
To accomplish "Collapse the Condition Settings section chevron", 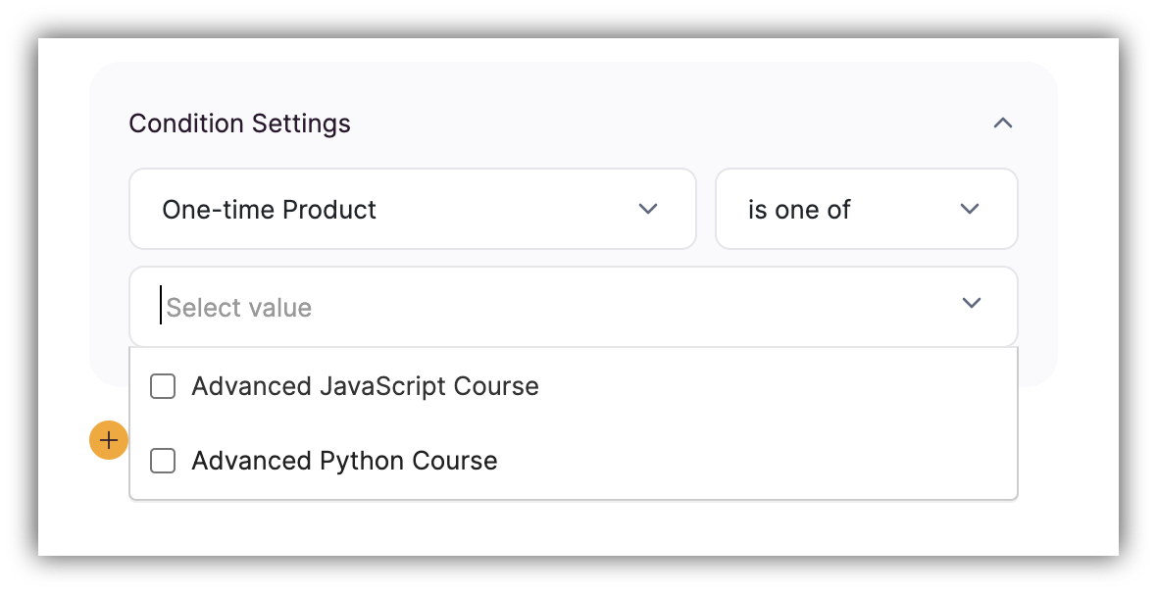I will [x=1002, y=124].
